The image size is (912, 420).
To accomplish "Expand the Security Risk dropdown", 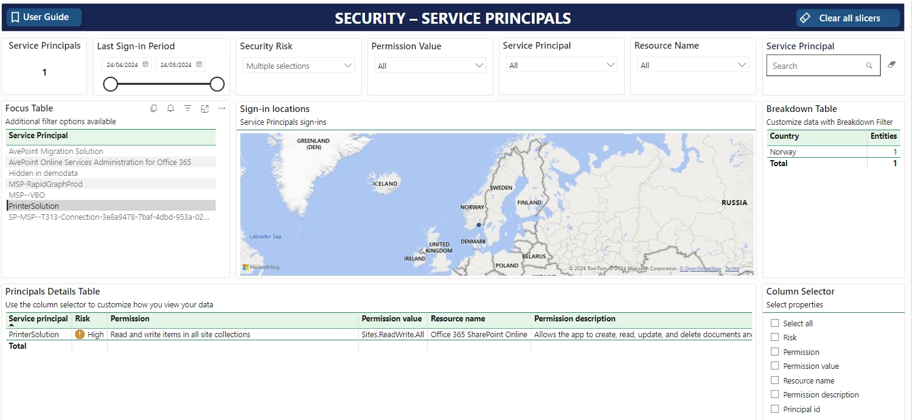I will [x=299, y=66].
